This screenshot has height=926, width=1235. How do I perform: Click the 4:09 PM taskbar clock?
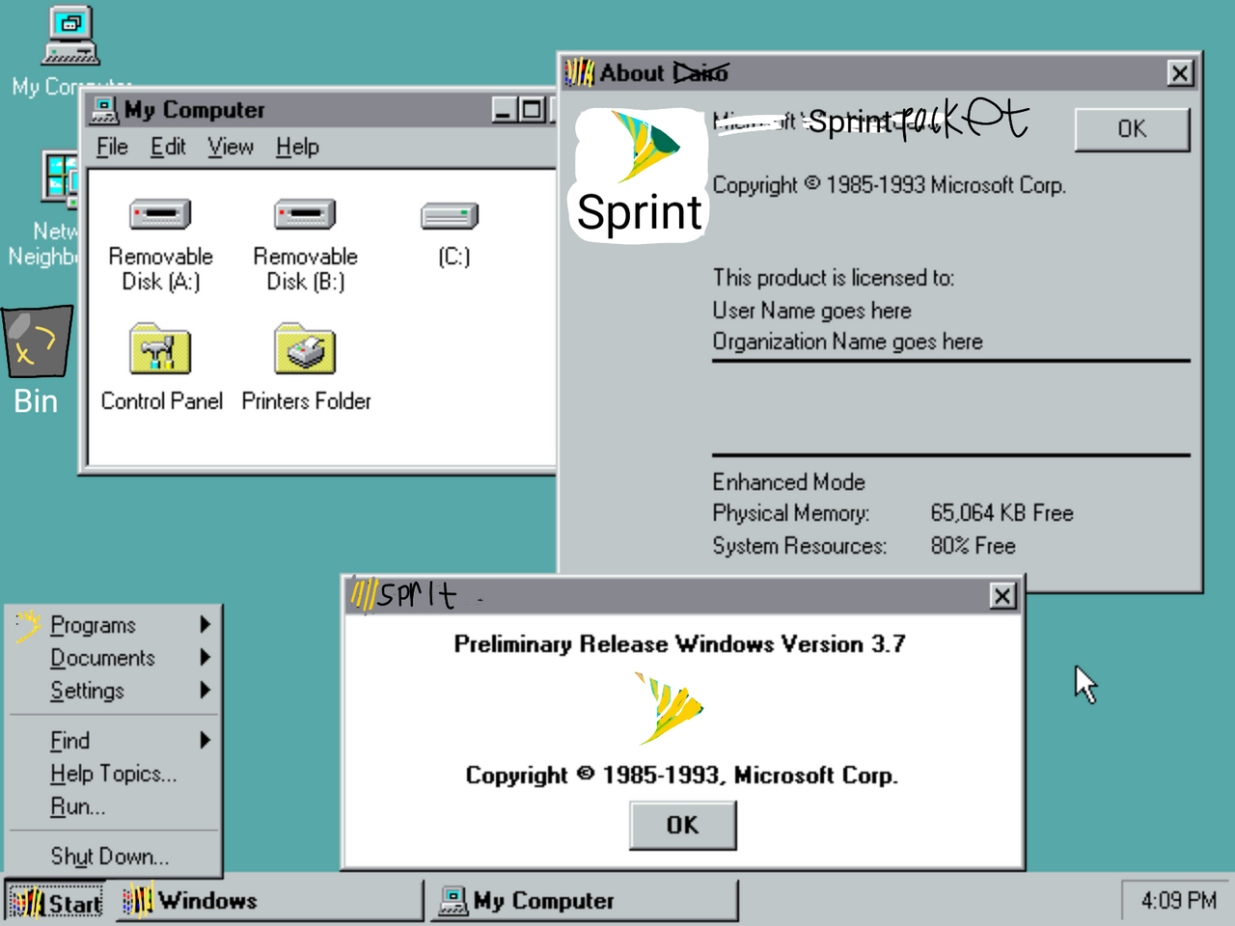[1178, 901]
